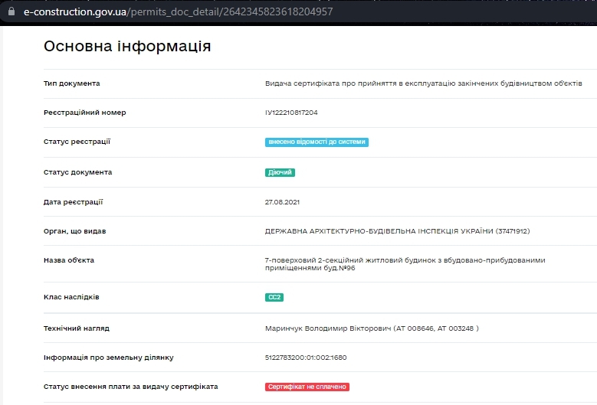This screenshot has width=597, height=405.
Task: Click the 'Тип документа' label
Action: [71, 83]
